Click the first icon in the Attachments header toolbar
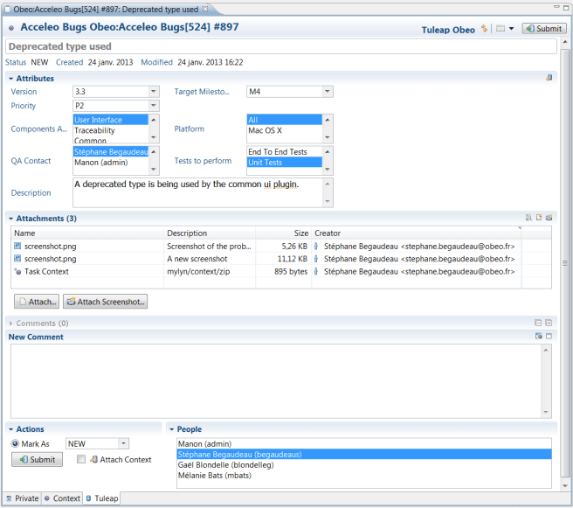 [528, 218]
